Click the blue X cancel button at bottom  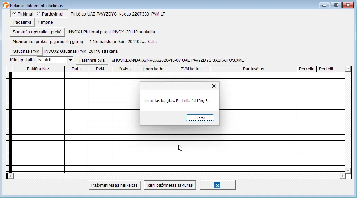(218, 185)
